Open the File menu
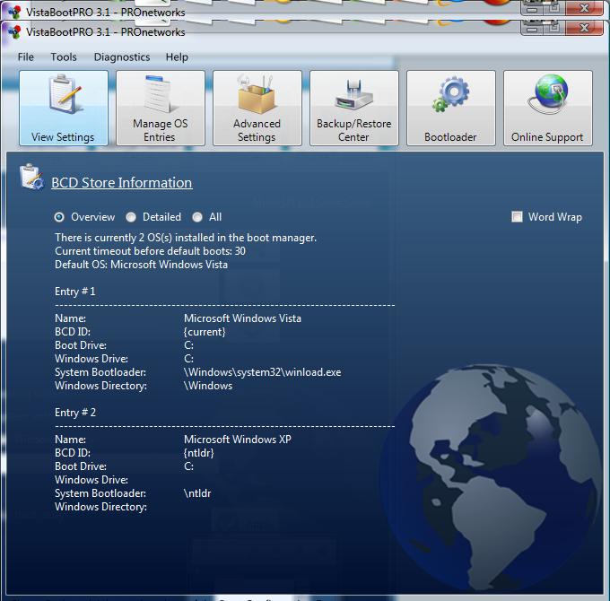 [x=26, y=57]
